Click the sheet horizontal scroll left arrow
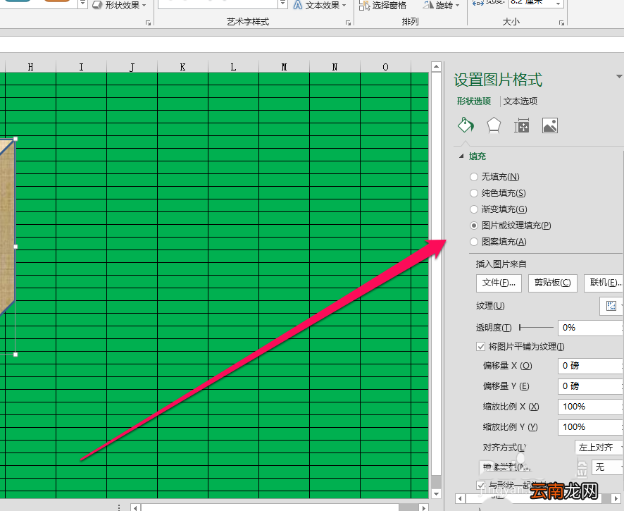The image size is (624, 511). pyautogui.click(x=136, y=507)
